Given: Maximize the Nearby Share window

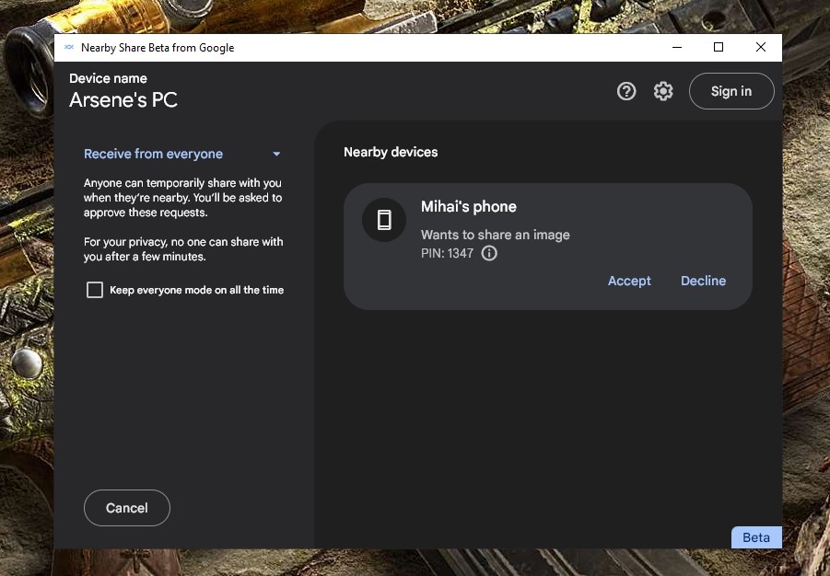Looking at the screenshot, I should (719, 47).
